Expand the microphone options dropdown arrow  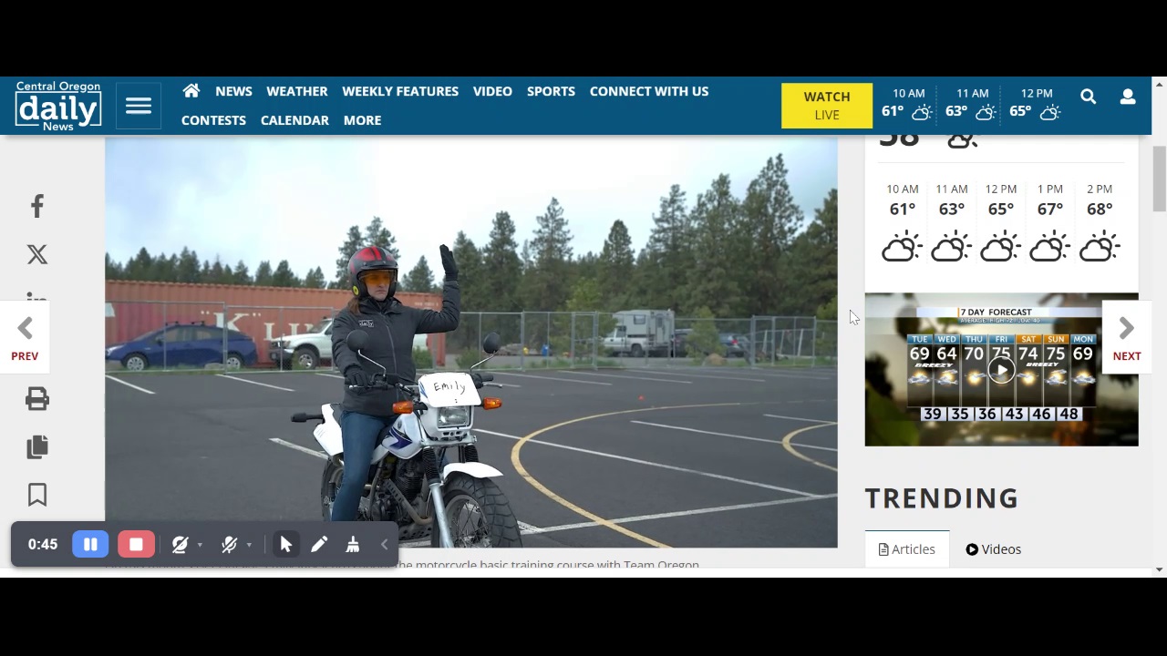pyautogui.click(x=249, y=545)
